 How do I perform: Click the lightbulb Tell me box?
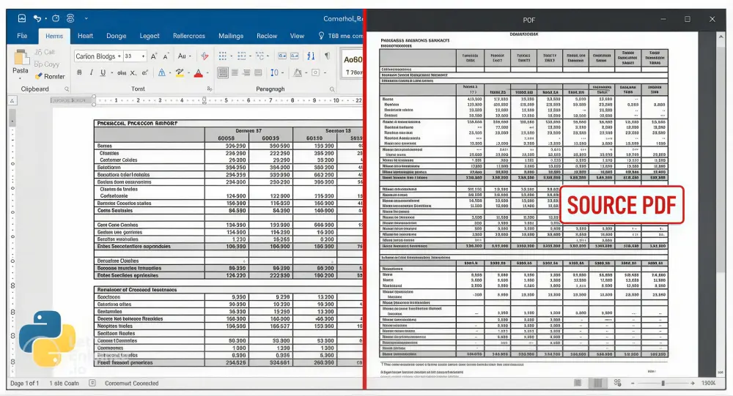click(x=340, y=36)
